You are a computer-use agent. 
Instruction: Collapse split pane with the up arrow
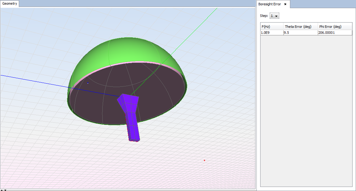pyautogui.click(x=2, y=190)
